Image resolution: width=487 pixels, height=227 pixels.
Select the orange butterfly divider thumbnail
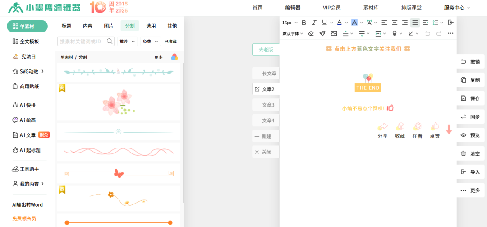(x=118, y=173)
